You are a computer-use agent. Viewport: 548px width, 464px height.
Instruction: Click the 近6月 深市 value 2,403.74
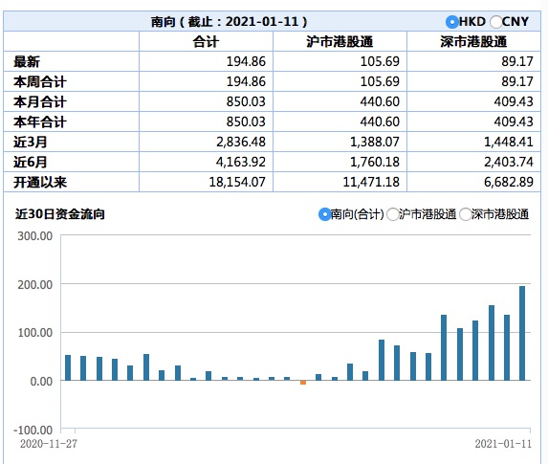click(x=509, y=162)
